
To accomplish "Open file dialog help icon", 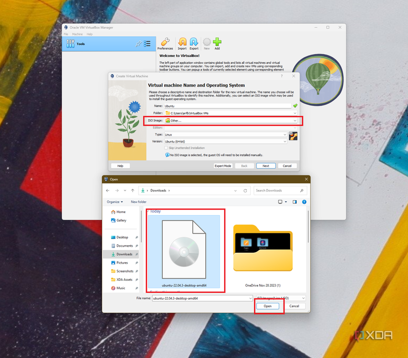I will (x=304, y=202).
